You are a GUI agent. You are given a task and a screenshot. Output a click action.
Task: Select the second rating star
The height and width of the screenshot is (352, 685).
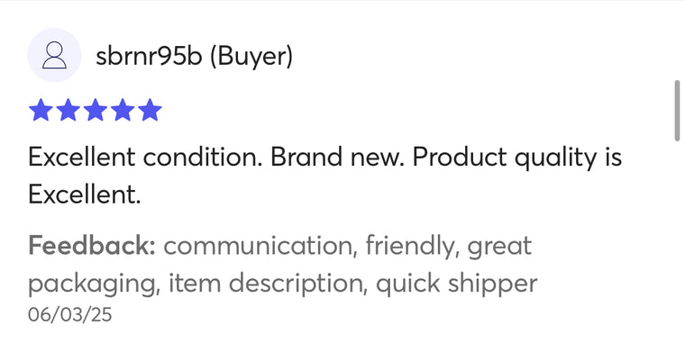point(68,110)
